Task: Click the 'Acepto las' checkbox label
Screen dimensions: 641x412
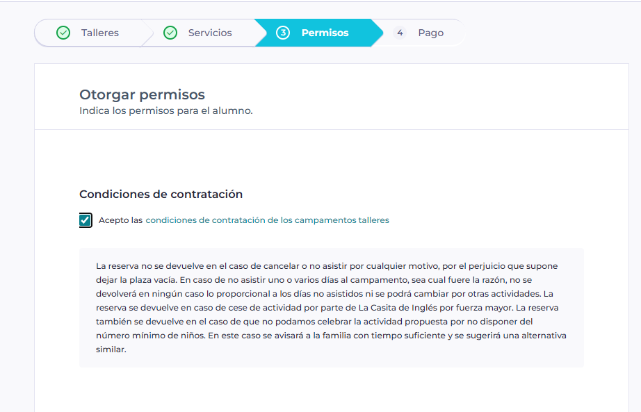Action: [120, 220]
